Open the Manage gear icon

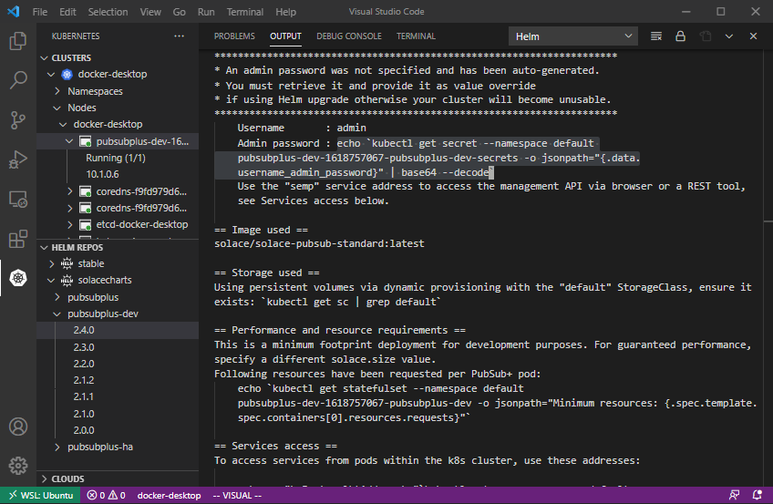click(x=17, y=466)
